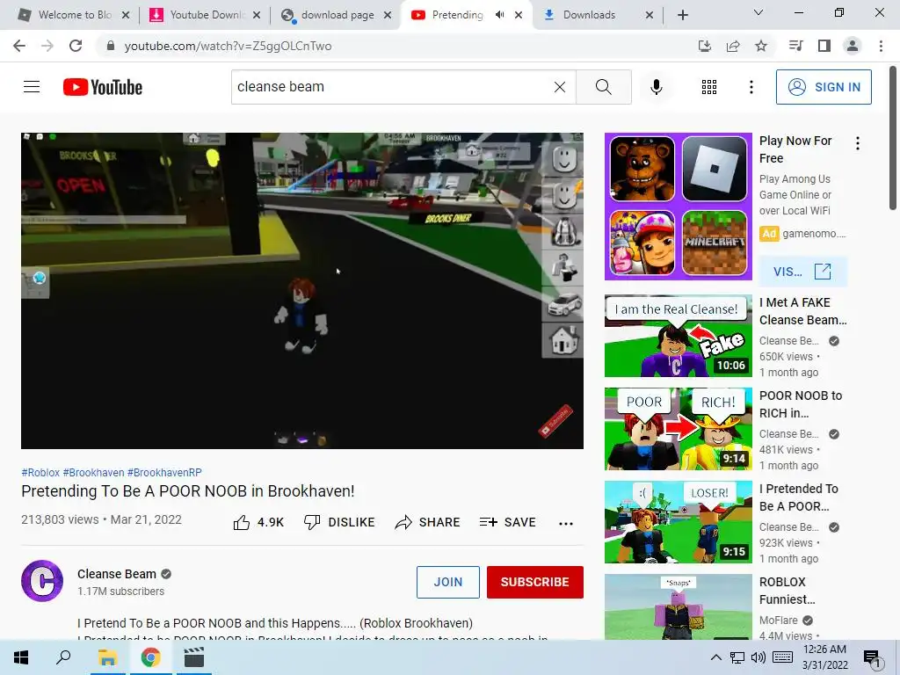Like the video with thumbs up

click(259, 522)
